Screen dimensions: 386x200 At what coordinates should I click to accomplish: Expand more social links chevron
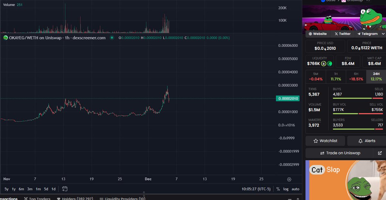pyautogui.click(x=383, y=34)
